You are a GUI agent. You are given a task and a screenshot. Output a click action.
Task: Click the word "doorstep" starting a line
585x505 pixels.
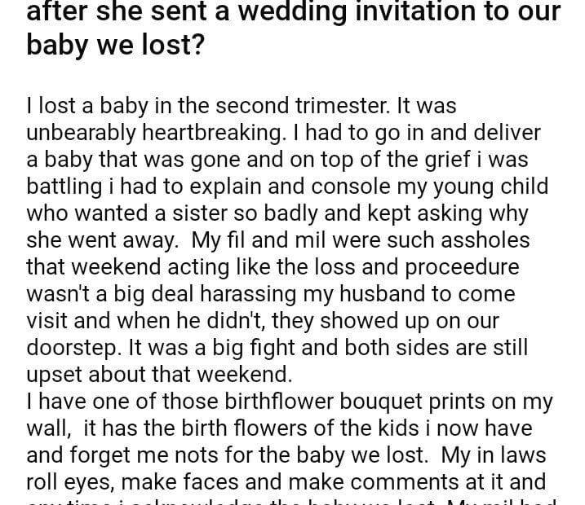pyautogui.click(x=74, y=347)
